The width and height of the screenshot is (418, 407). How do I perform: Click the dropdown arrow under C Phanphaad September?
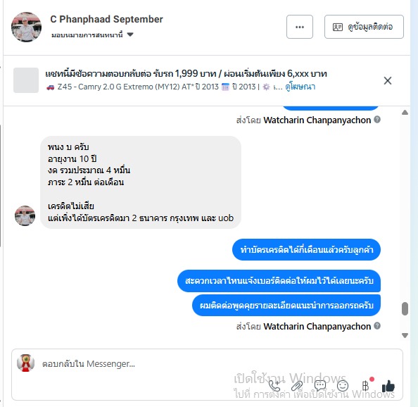tap(130, 35)
